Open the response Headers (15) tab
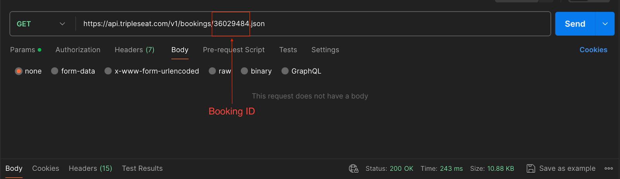 pos(90,169)
